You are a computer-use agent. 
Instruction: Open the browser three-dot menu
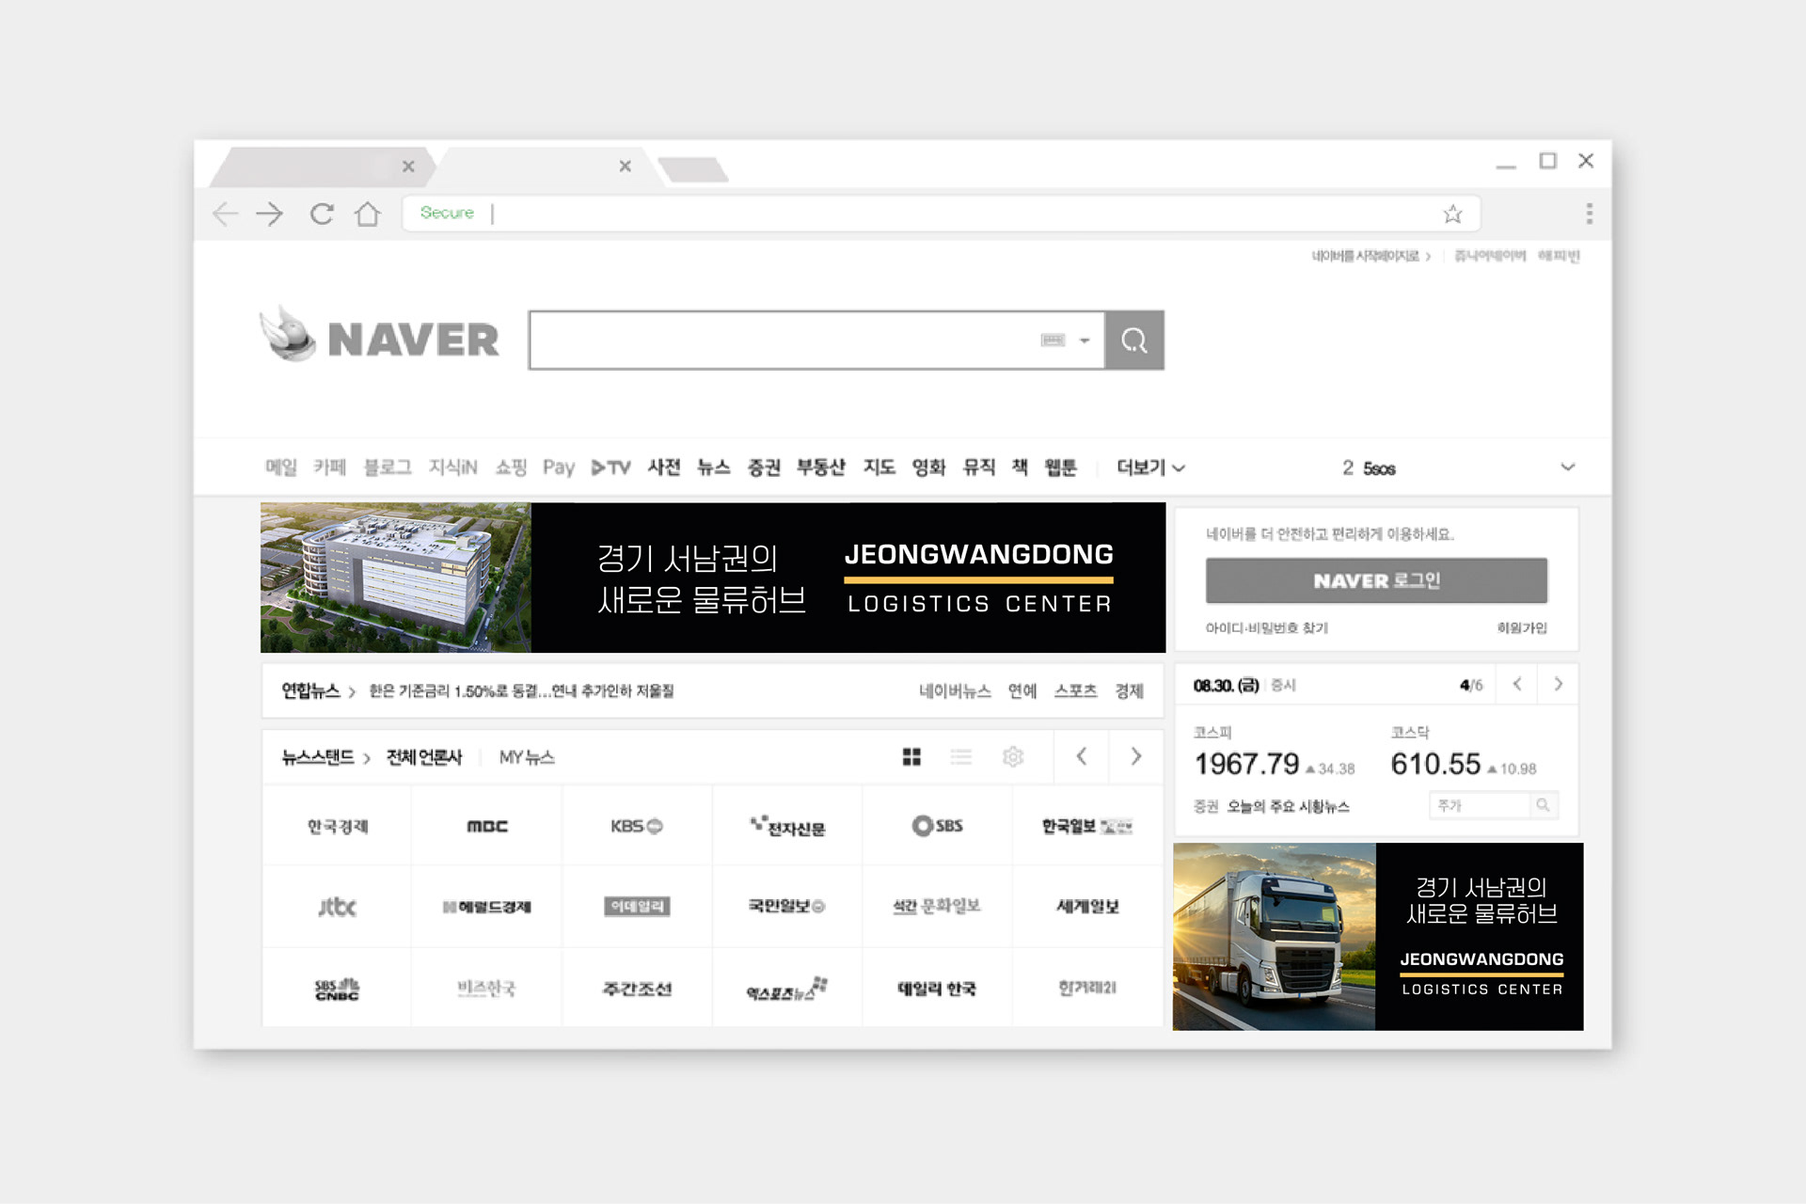coord(1590,214)
